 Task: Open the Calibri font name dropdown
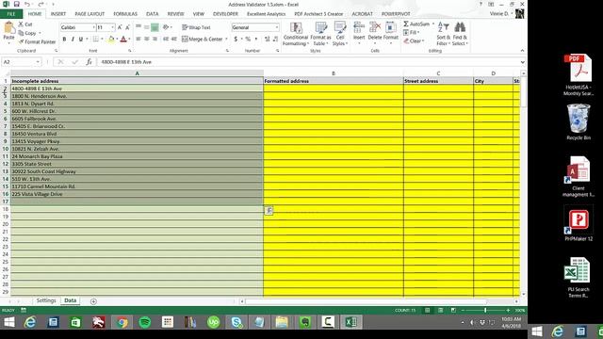click(93, 27)
